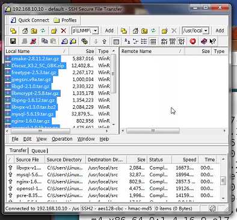Open the File menu
Screen dimensions: 237x220
tap(15, 139)
